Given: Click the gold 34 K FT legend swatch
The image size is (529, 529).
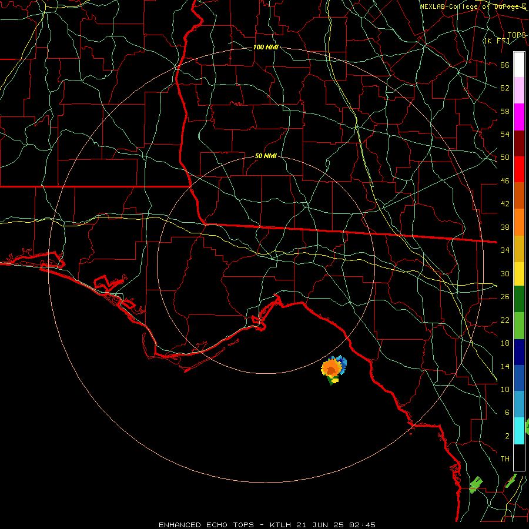Looking at the screenshot, I should [519, 249].
